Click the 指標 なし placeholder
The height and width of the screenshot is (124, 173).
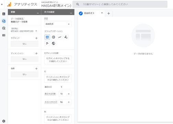click(25, 74)
